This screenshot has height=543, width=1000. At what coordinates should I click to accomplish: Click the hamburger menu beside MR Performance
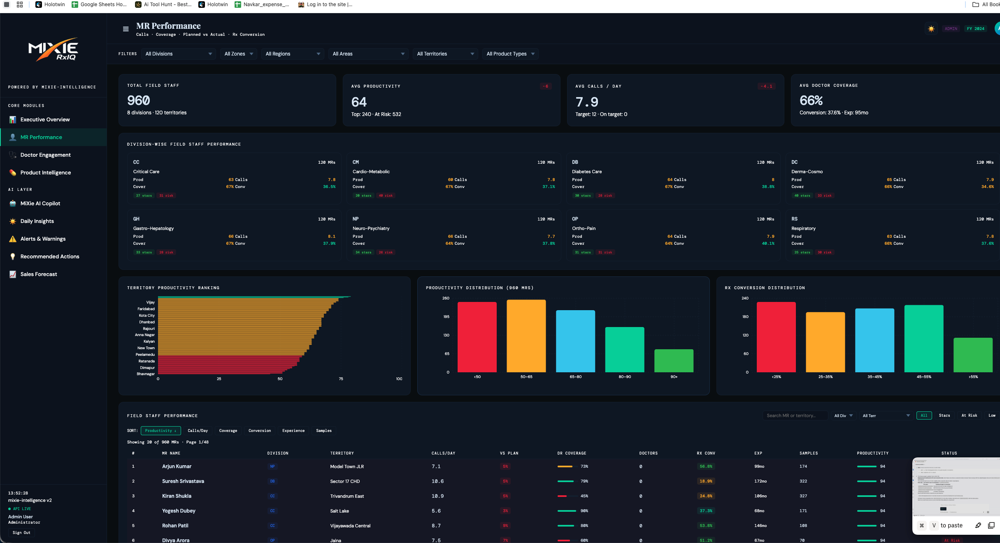(126, 29)
